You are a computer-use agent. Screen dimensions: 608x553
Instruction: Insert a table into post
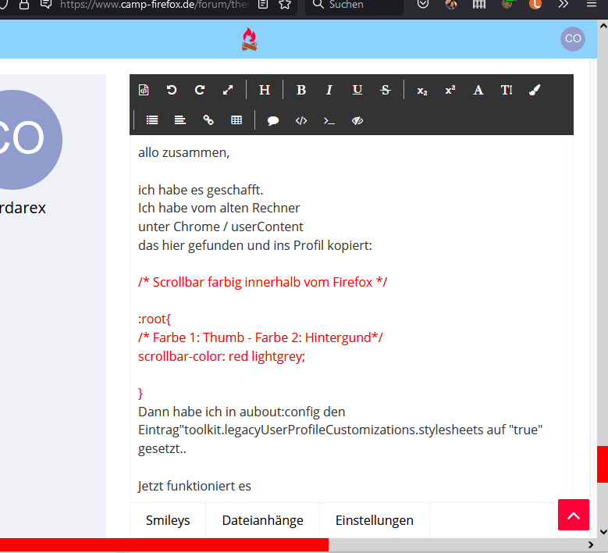click(236, 120)
